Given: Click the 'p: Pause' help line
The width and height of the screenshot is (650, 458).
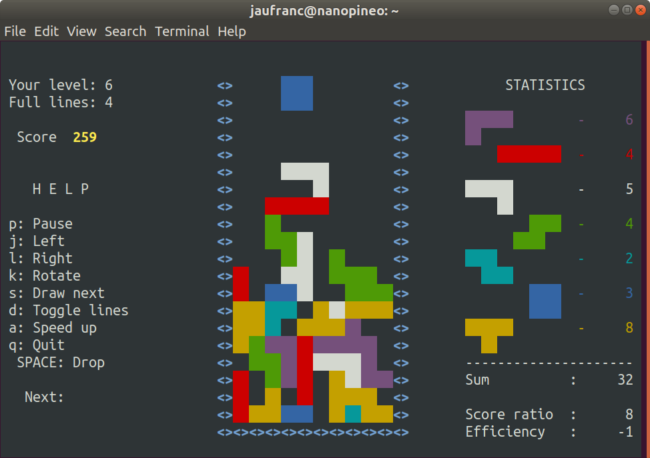Looking at the screenshot, I should (x=41, y=223).
